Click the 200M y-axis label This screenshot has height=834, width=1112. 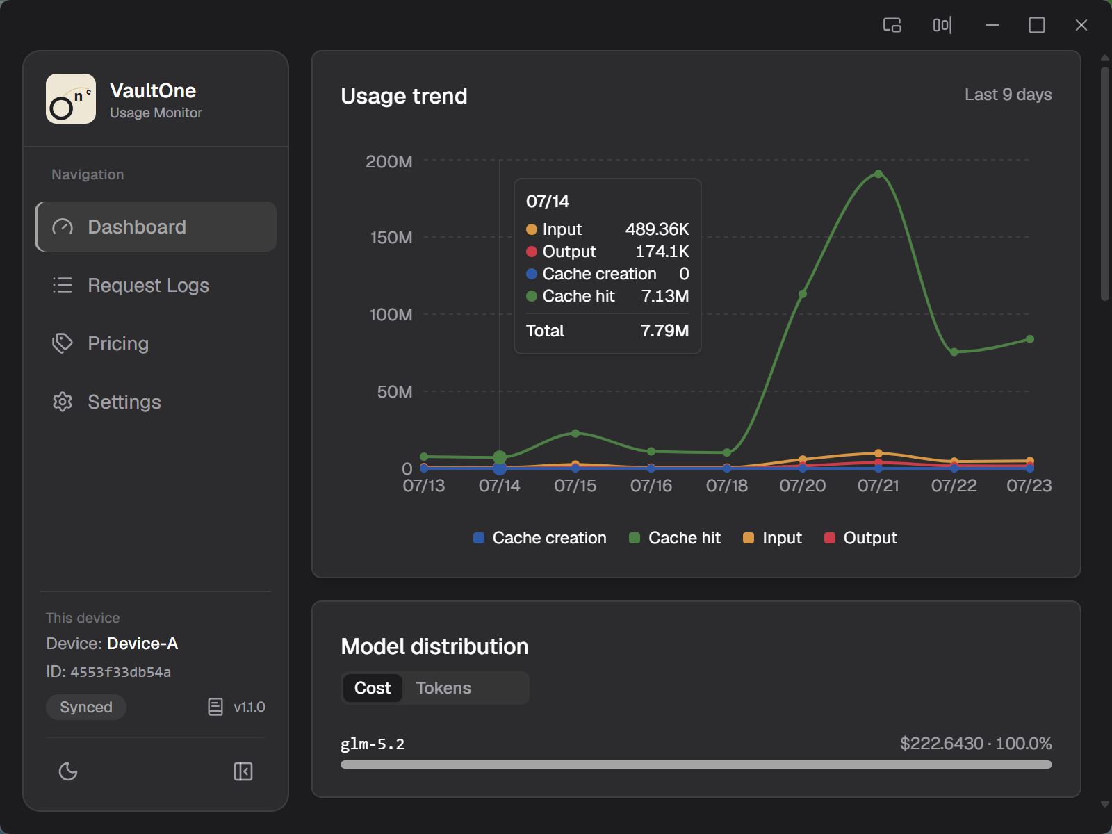(x=389, y=162)
